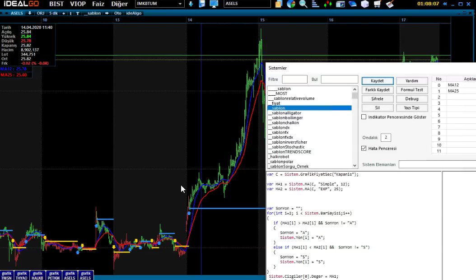This screenshot has height=280, width=476.
Task: Open the VIOP menu
Action: coord(78,4)
